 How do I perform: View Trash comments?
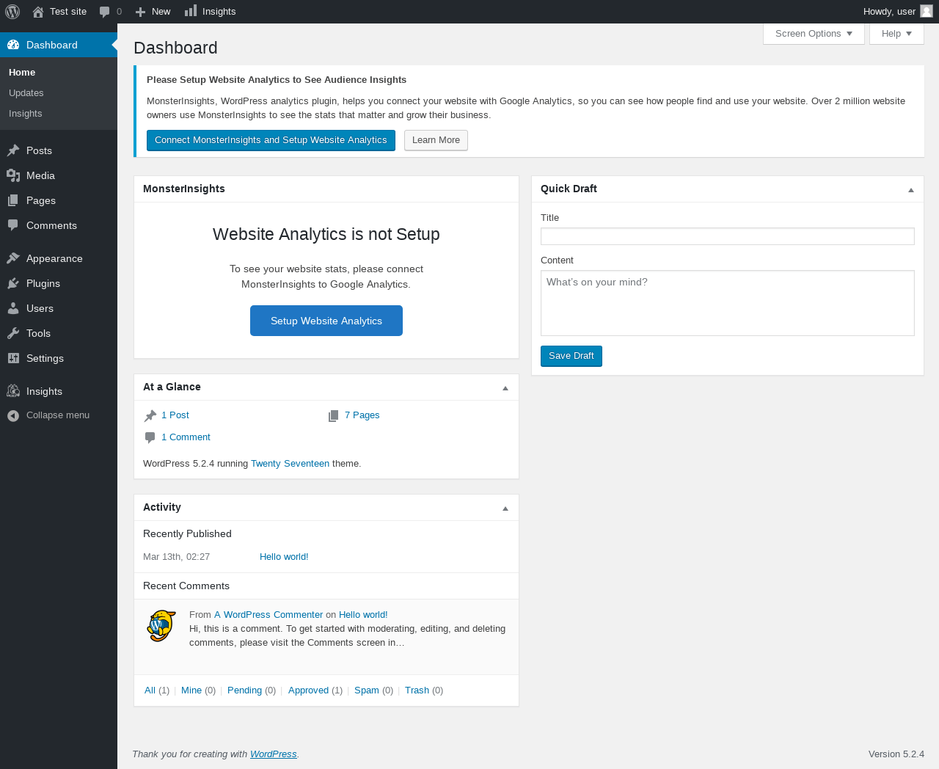pyautogui.click(x=417, y=690)
